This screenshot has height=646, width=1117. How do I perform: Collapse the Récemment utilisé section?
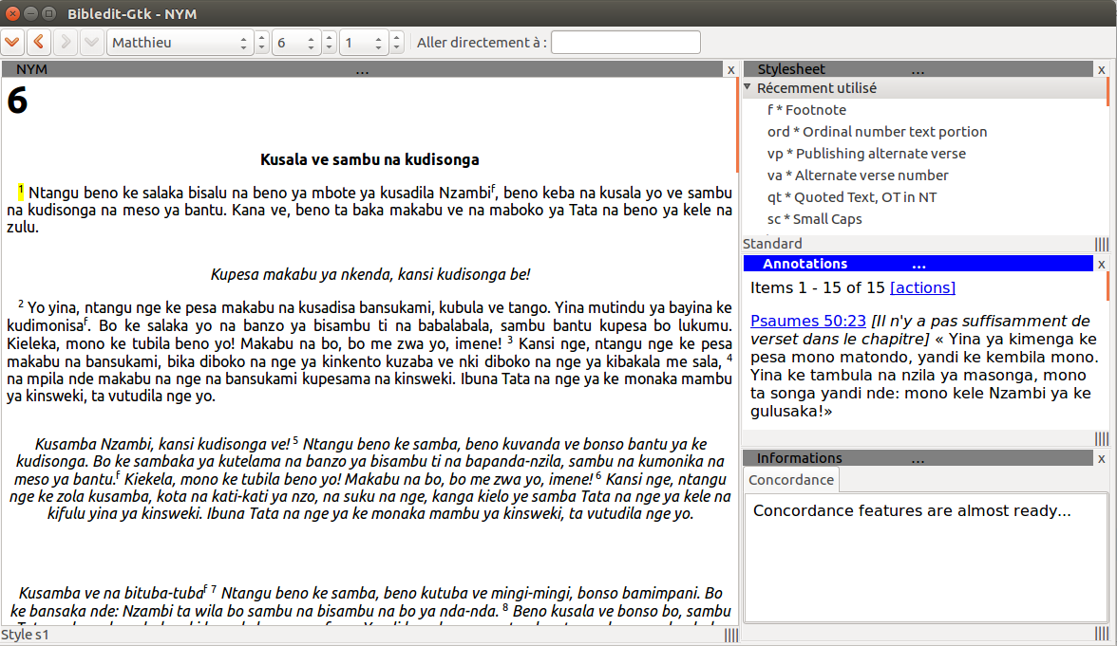[748, 88]
